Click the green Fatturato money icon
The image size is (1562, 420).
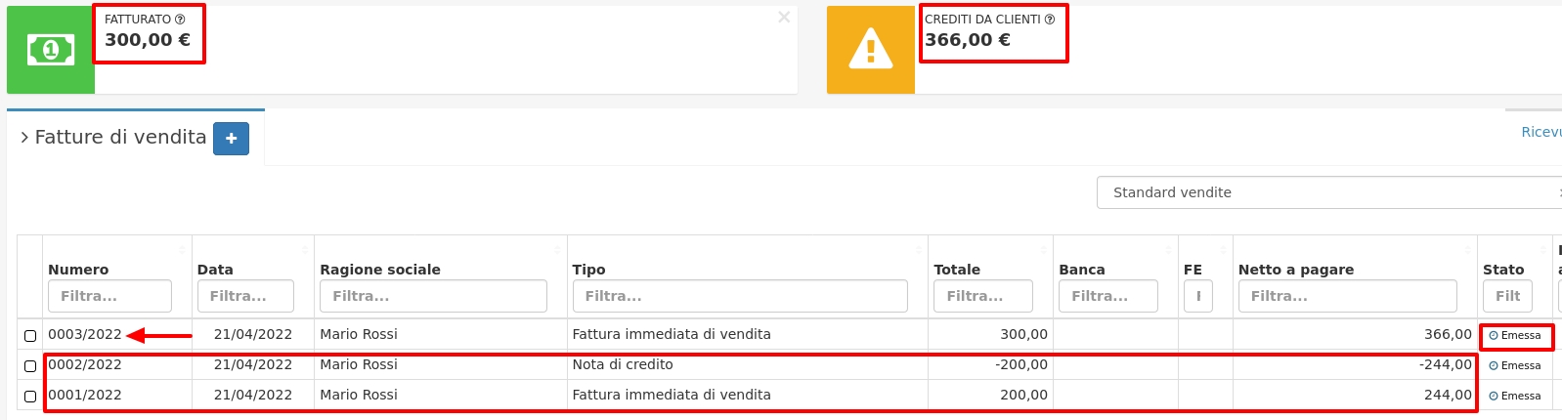51,50
